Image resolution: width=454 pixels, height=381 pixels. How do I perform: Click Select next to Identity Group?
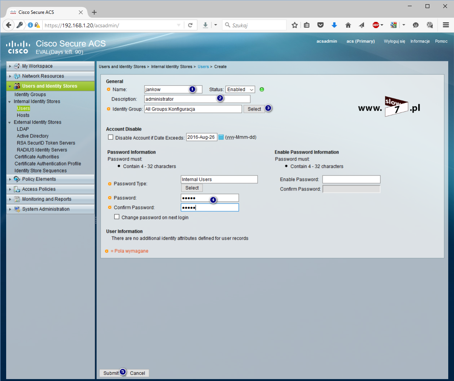point(254,109)
